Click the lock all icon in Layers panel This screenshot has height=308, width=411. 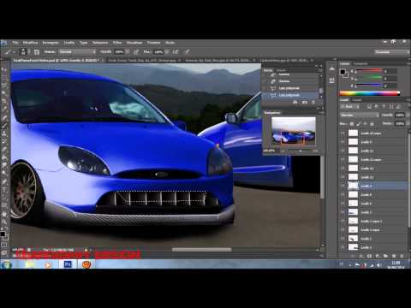point(372,124)
